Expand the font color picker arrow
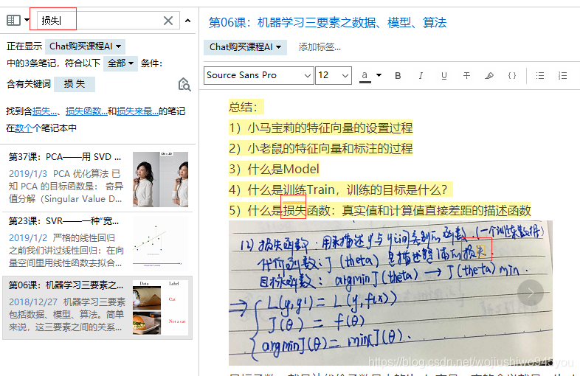 [x=379, y=75]
